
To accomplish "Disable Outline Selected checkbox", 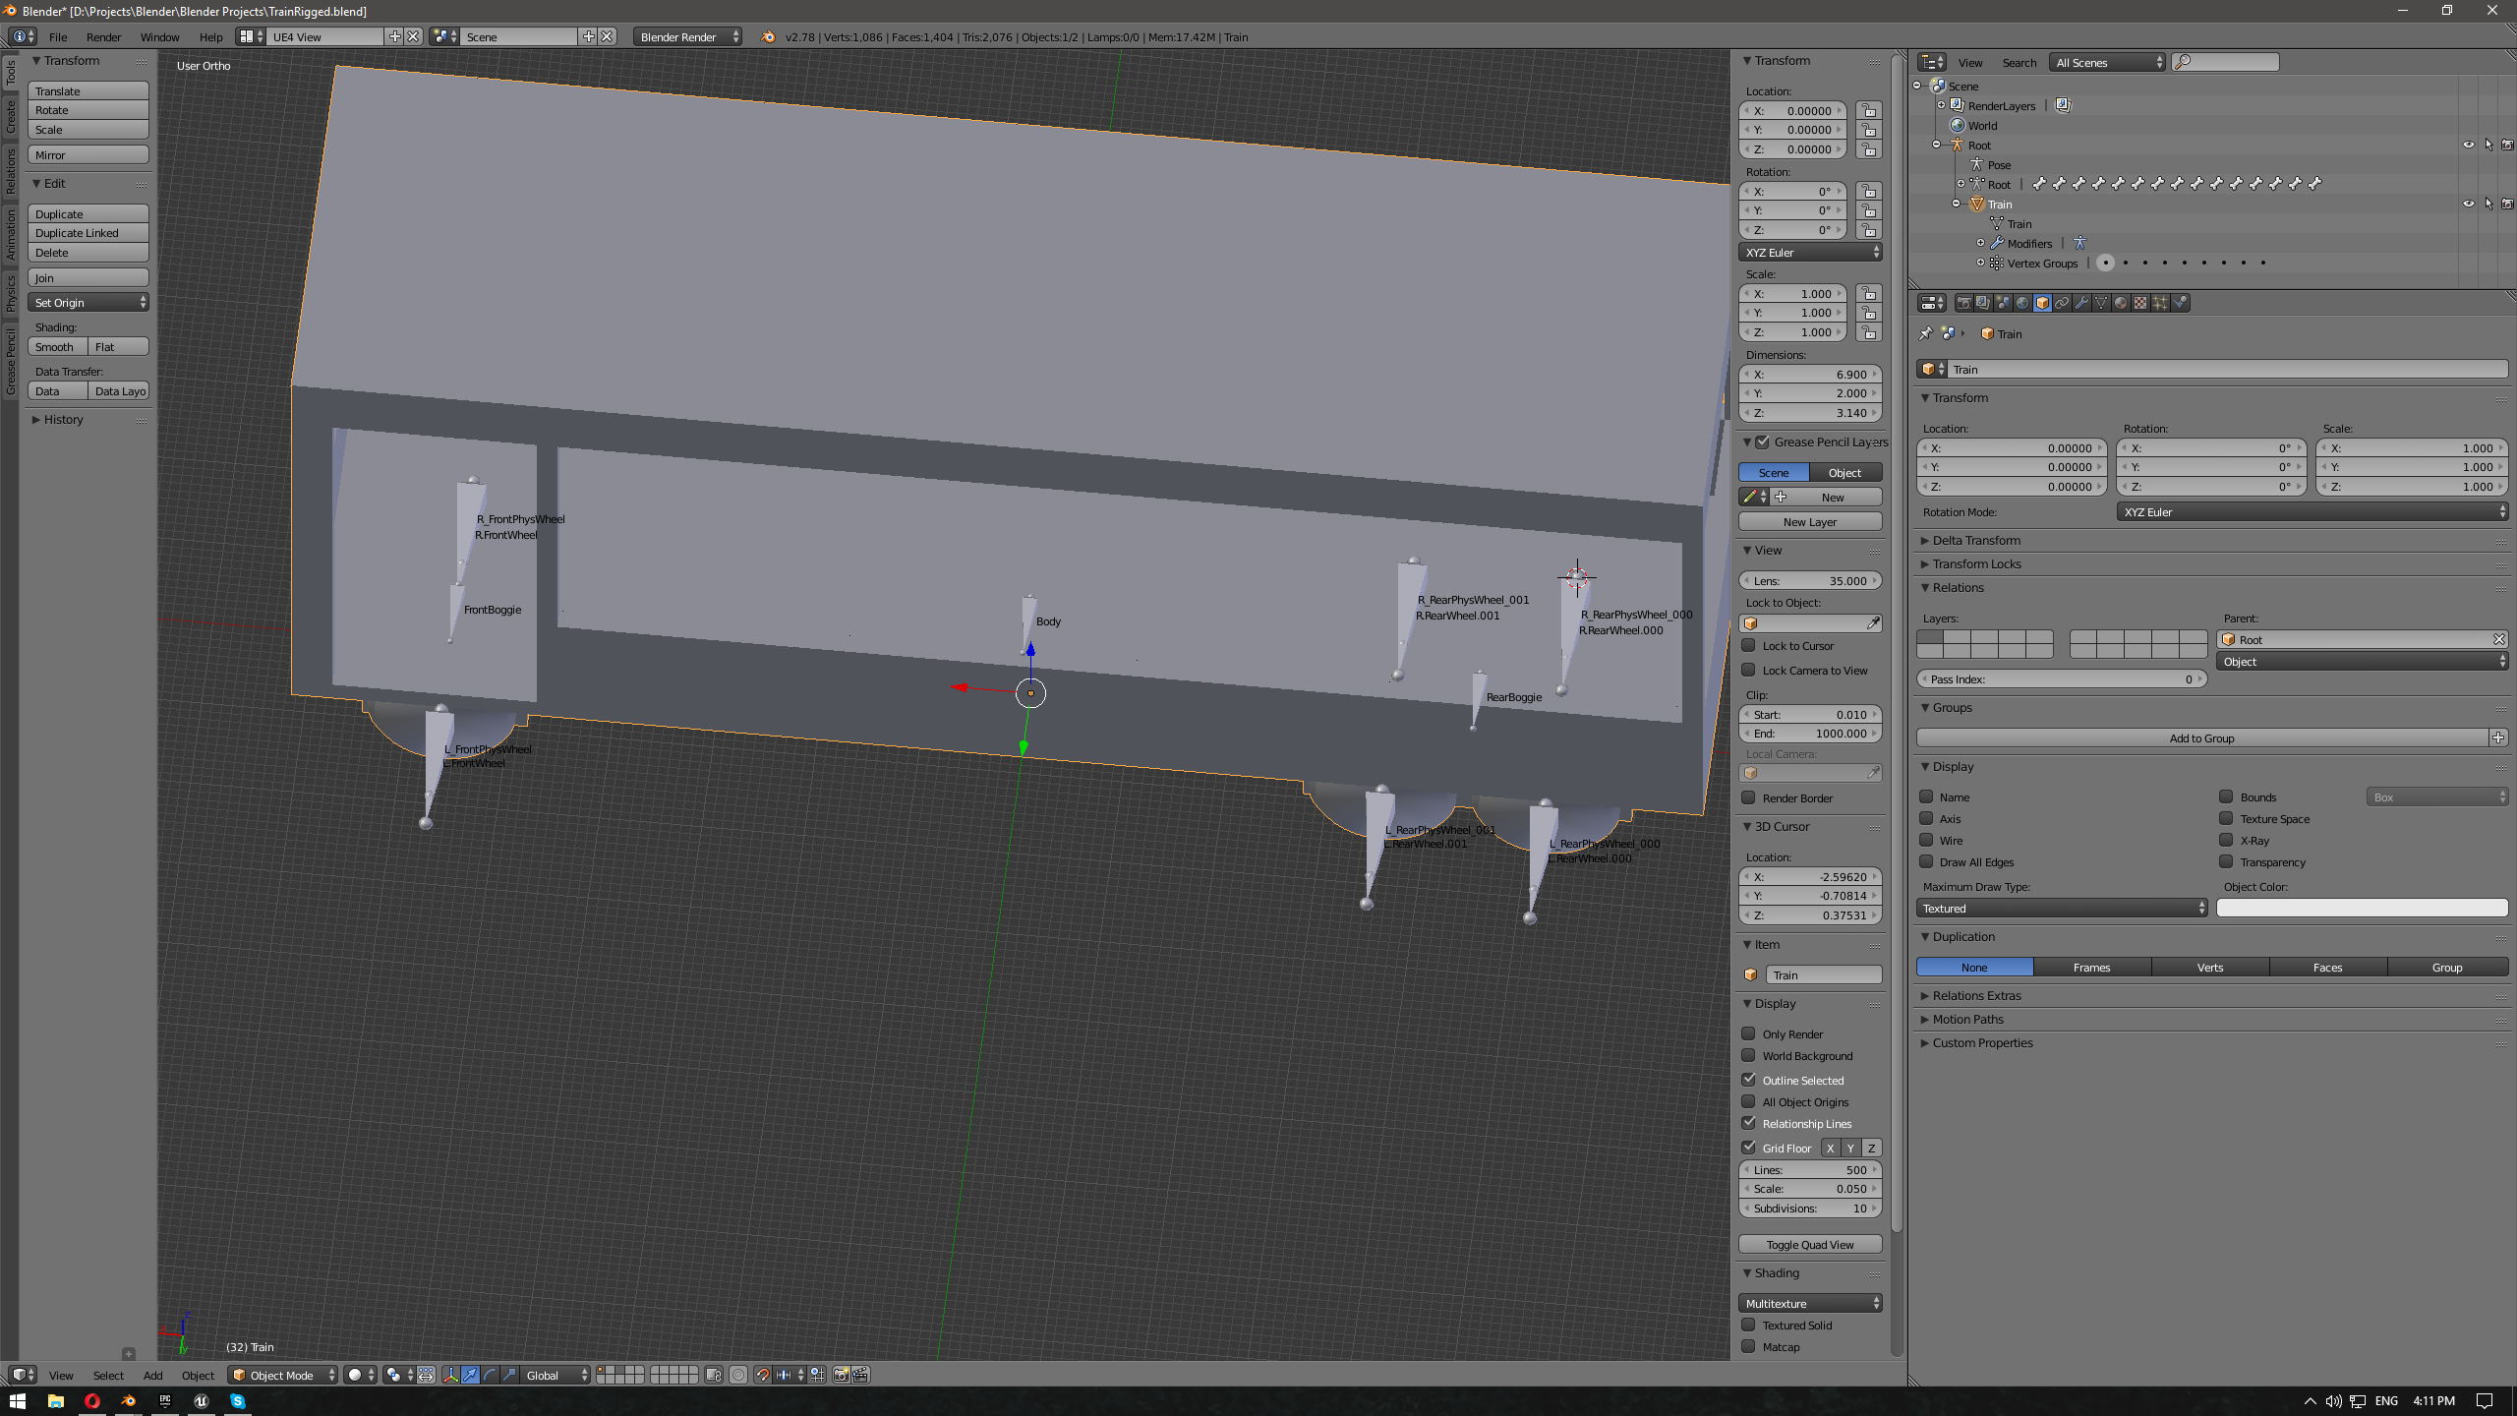I will pos(1749,1080).
